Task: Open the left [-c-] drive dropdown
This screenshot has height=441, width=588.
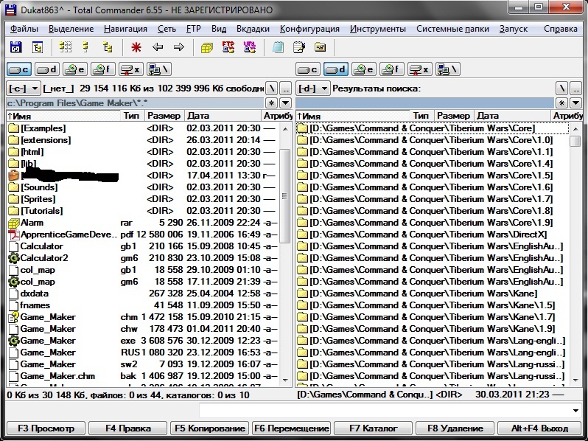Action: click(x=24, y=88)
